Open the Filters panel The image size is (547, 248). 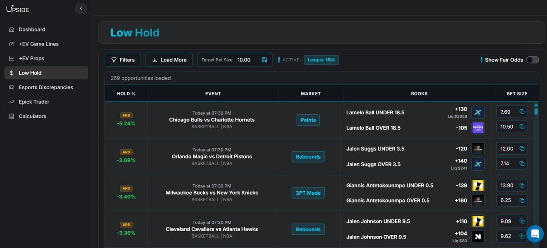point(123,60)
